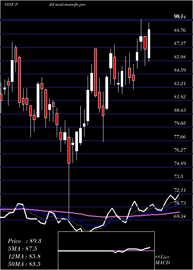Click the 83.21 price axis label

[x=180, y=84]
